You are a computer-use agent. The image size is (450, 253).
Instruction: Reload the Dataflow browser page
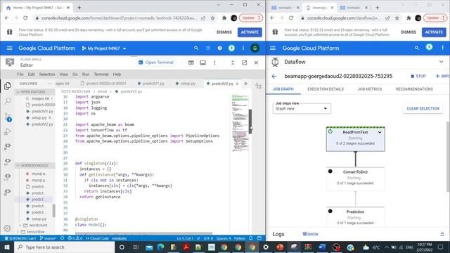click(x=291, y=18)
